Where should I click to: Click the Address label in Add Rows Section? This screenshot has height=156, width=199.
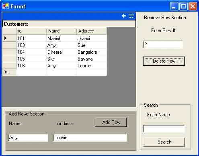pos(65,124)
